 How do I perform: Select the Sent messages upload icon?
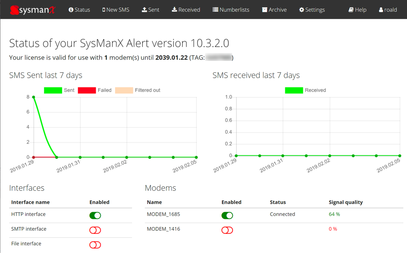coord(144,9)
